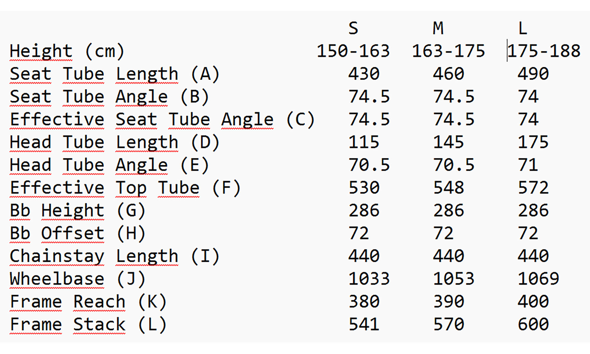Viewport: 590px width, 354px height.
Task: Click the Frame Reach value 380
Action: coord(364,301)
